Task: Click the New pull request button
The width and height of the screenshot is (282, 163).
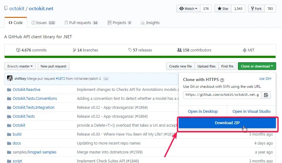Action: click(x=53, y=66)
